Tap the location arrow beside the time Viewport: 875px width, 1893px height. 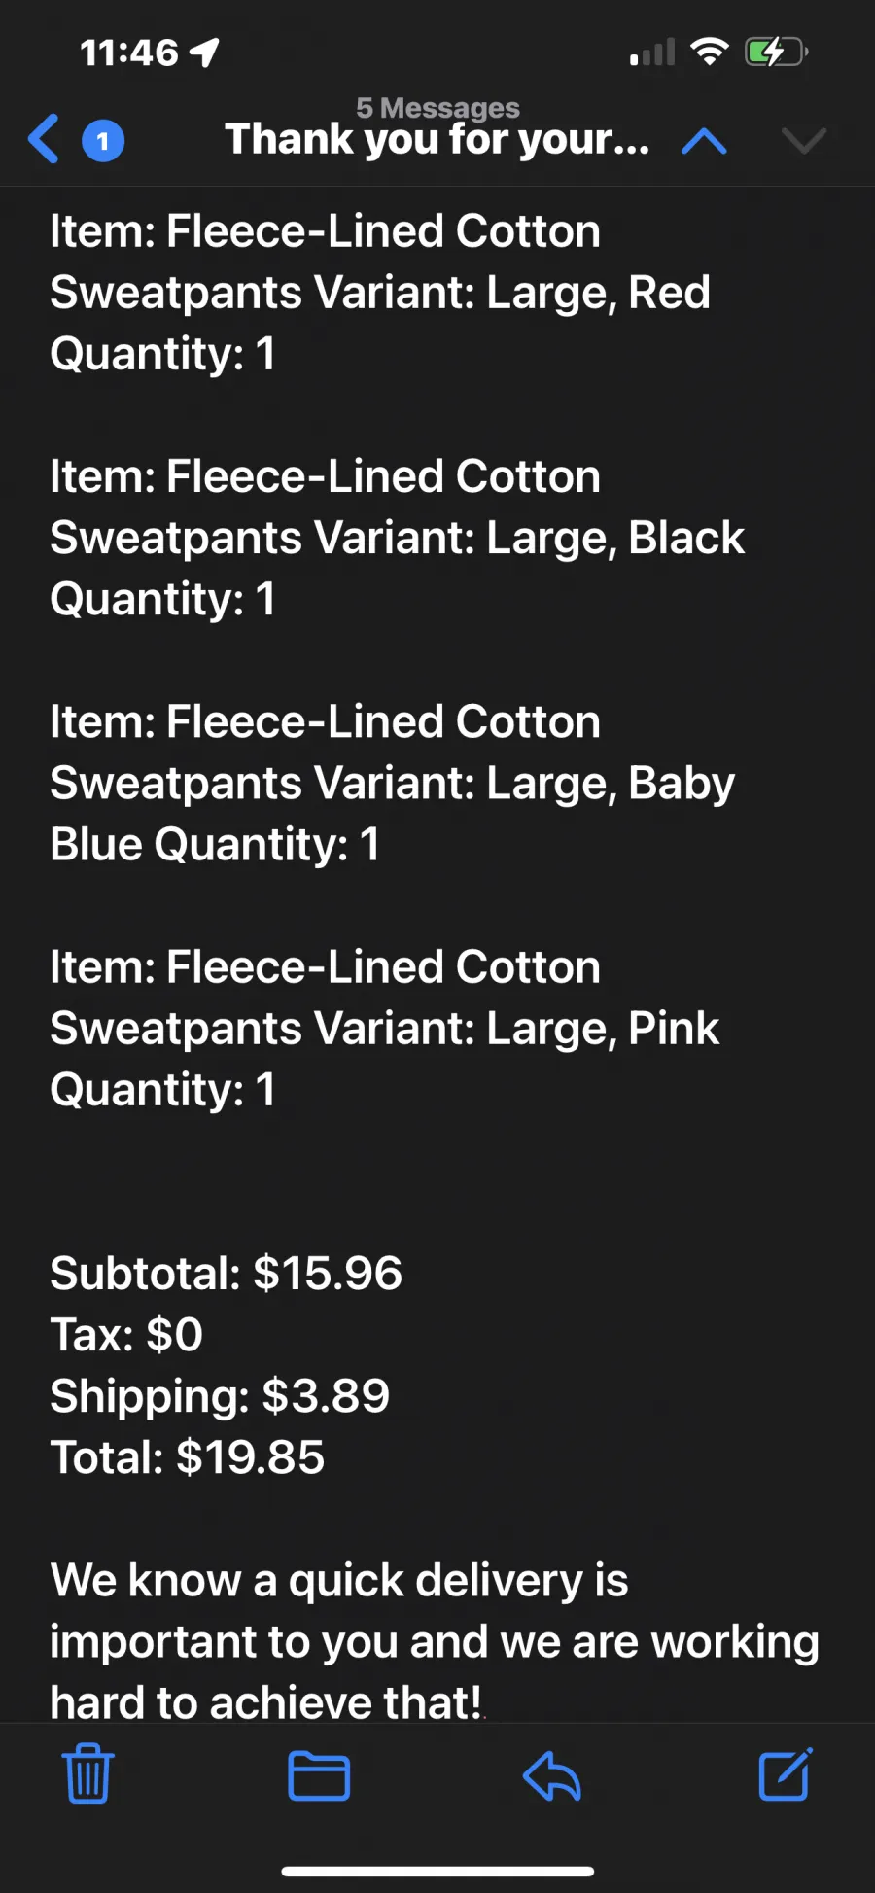coord(204,53)
